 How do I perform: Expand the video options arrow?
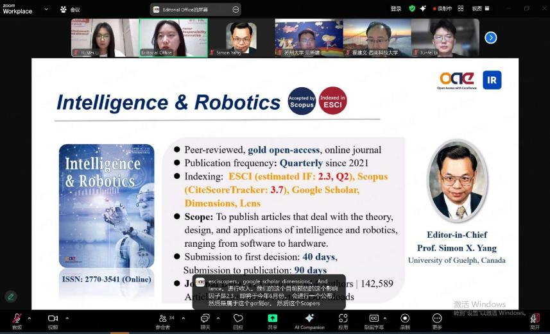[x=67, y=317]
